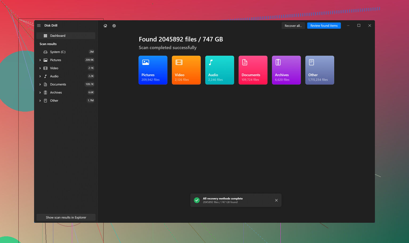Select the Audio files tile

219,70
